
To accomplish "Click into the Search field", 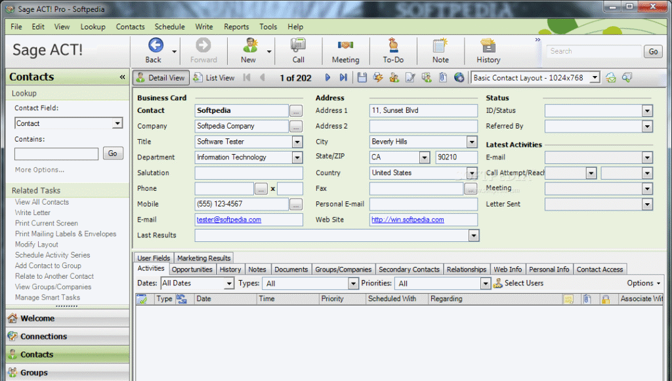I will point(593,51).
